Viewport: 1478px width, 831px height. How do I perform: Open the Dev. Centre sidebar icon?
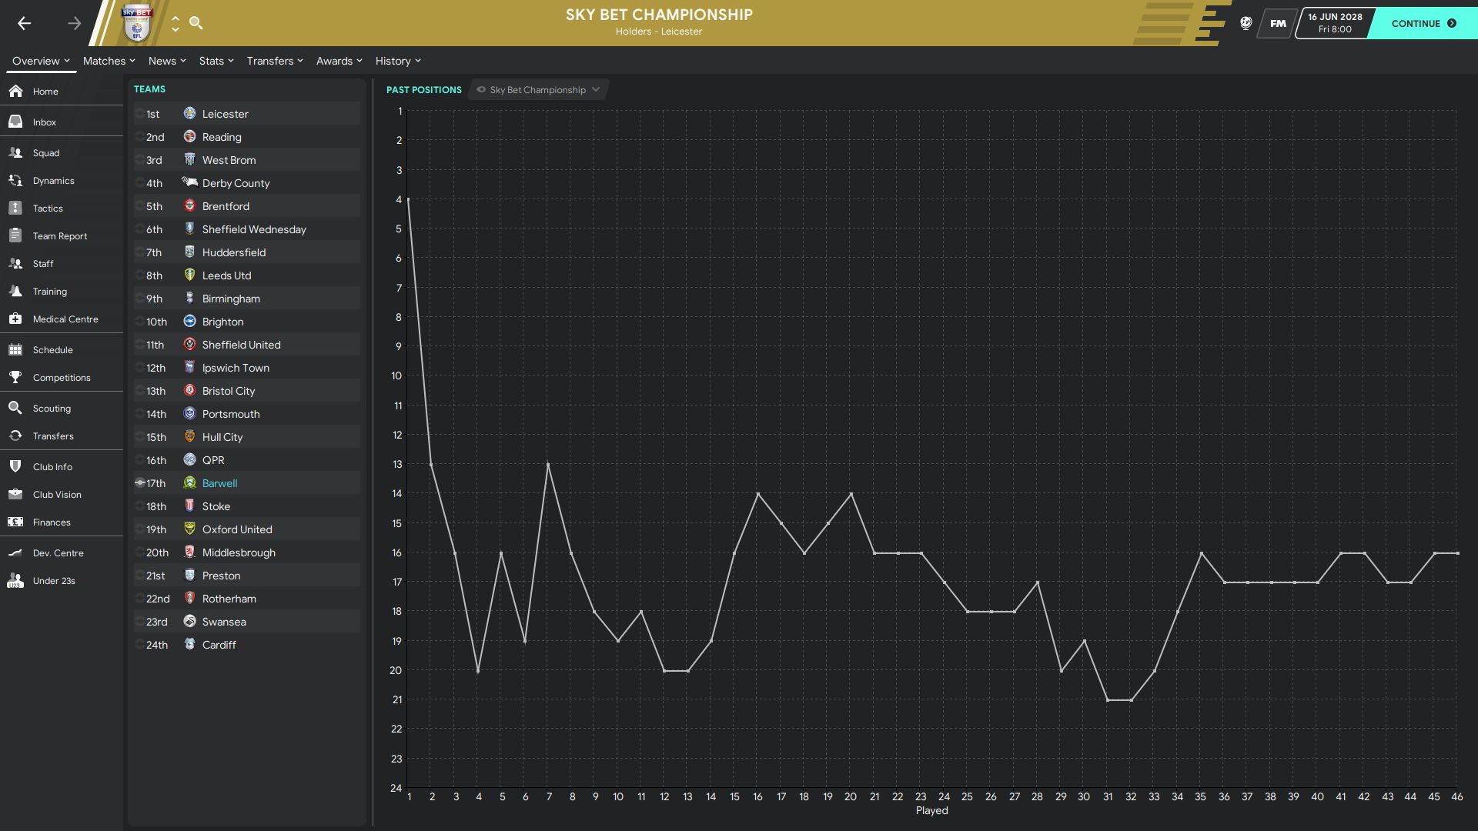(x=15, y=552)
